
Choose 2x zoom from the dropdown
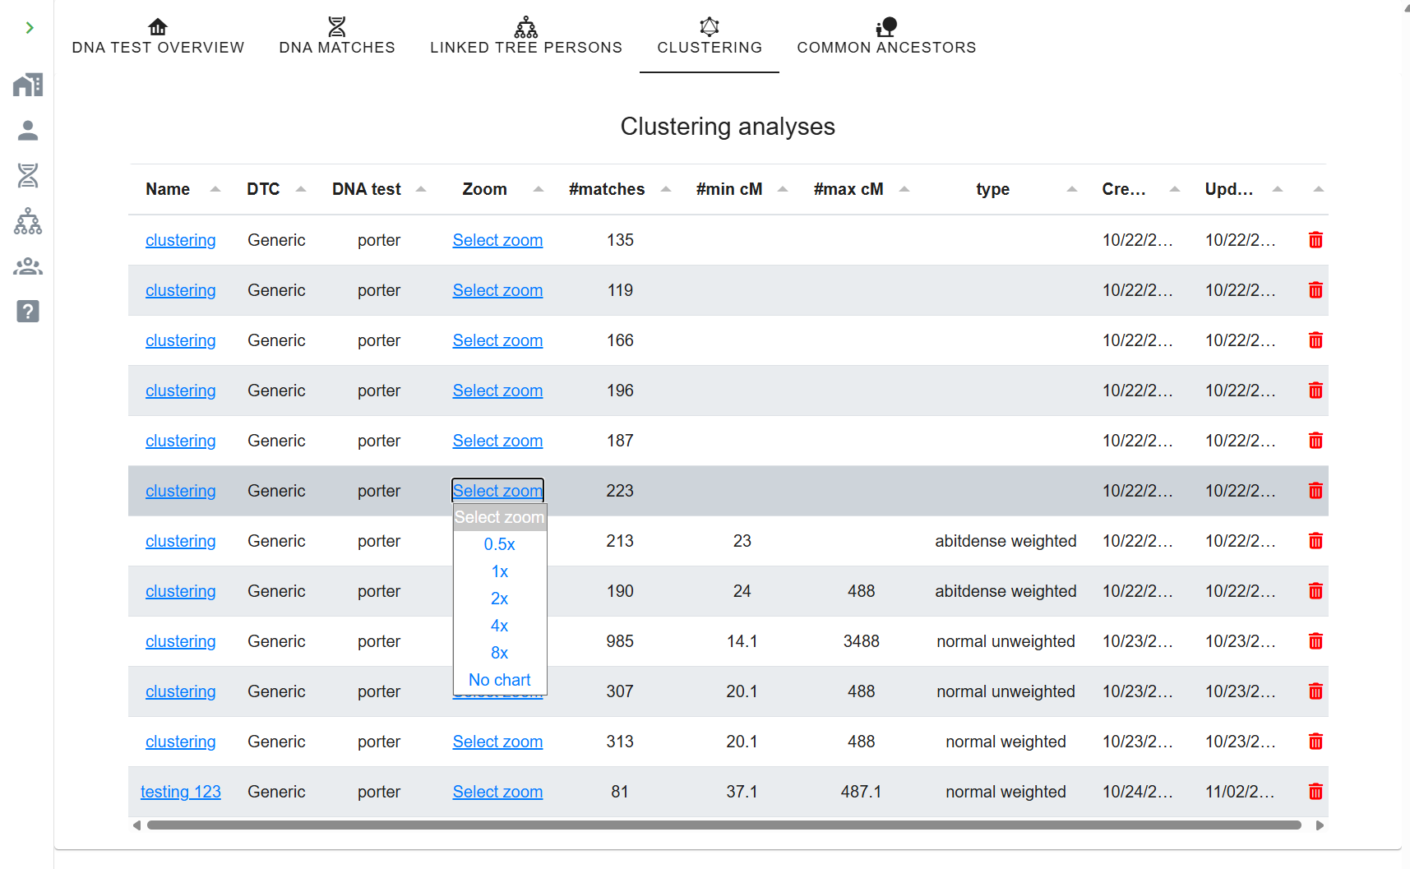(x=500, y=599)
